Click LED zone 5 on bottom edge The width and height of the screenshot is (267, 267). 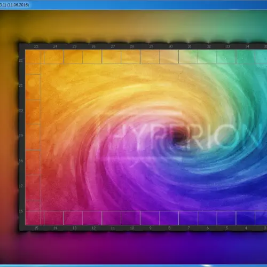[x=226, y=218]
